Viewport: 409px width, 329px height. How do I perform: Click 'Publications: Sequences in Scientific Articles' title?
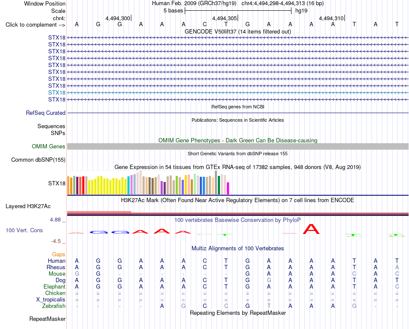pyautogui.click(x=238, y=120)
